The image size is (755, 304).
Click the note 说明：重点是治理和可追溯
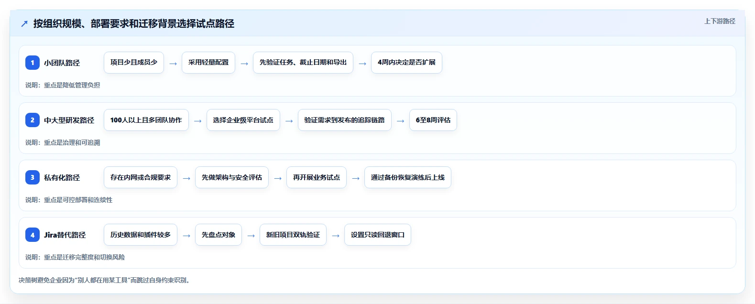(x=63, y=142)
